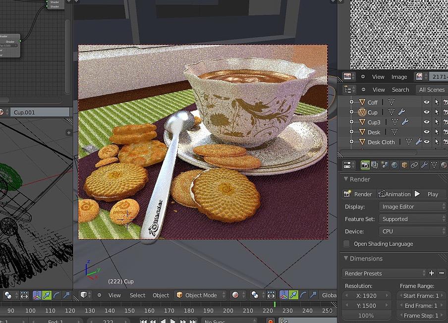The image size is (448, 323).
Task: Open the Object Data properties tab triangle icon
Action: coord(434,165)
